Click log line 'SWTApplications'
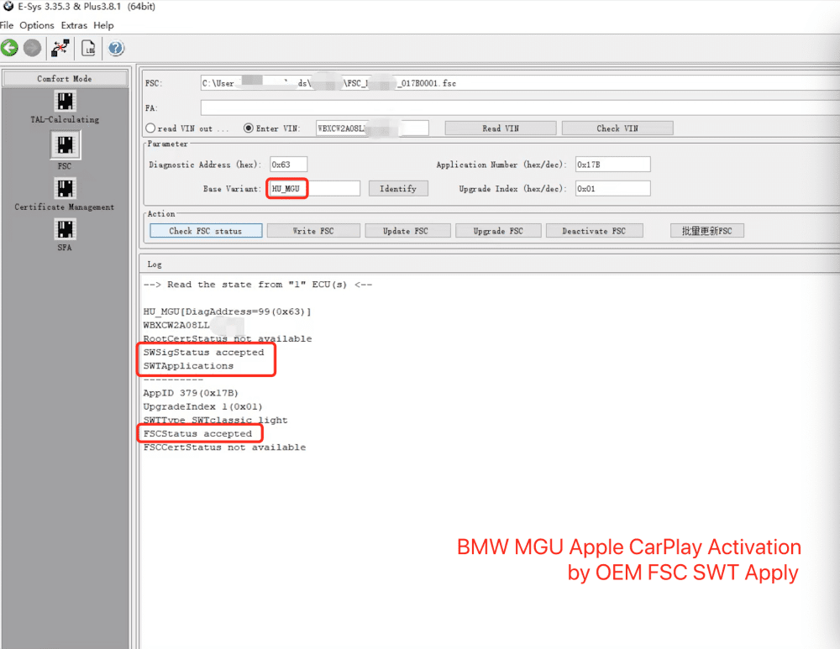840x649 pixels. pyautogui.click(x=188, y=366)
